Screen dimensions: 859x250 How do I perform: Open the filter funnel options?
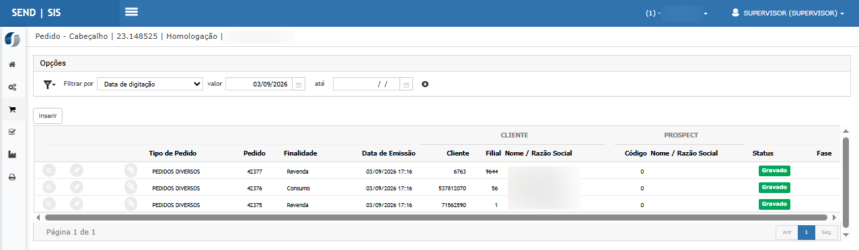pyautogui.click(x=49, y=84)
